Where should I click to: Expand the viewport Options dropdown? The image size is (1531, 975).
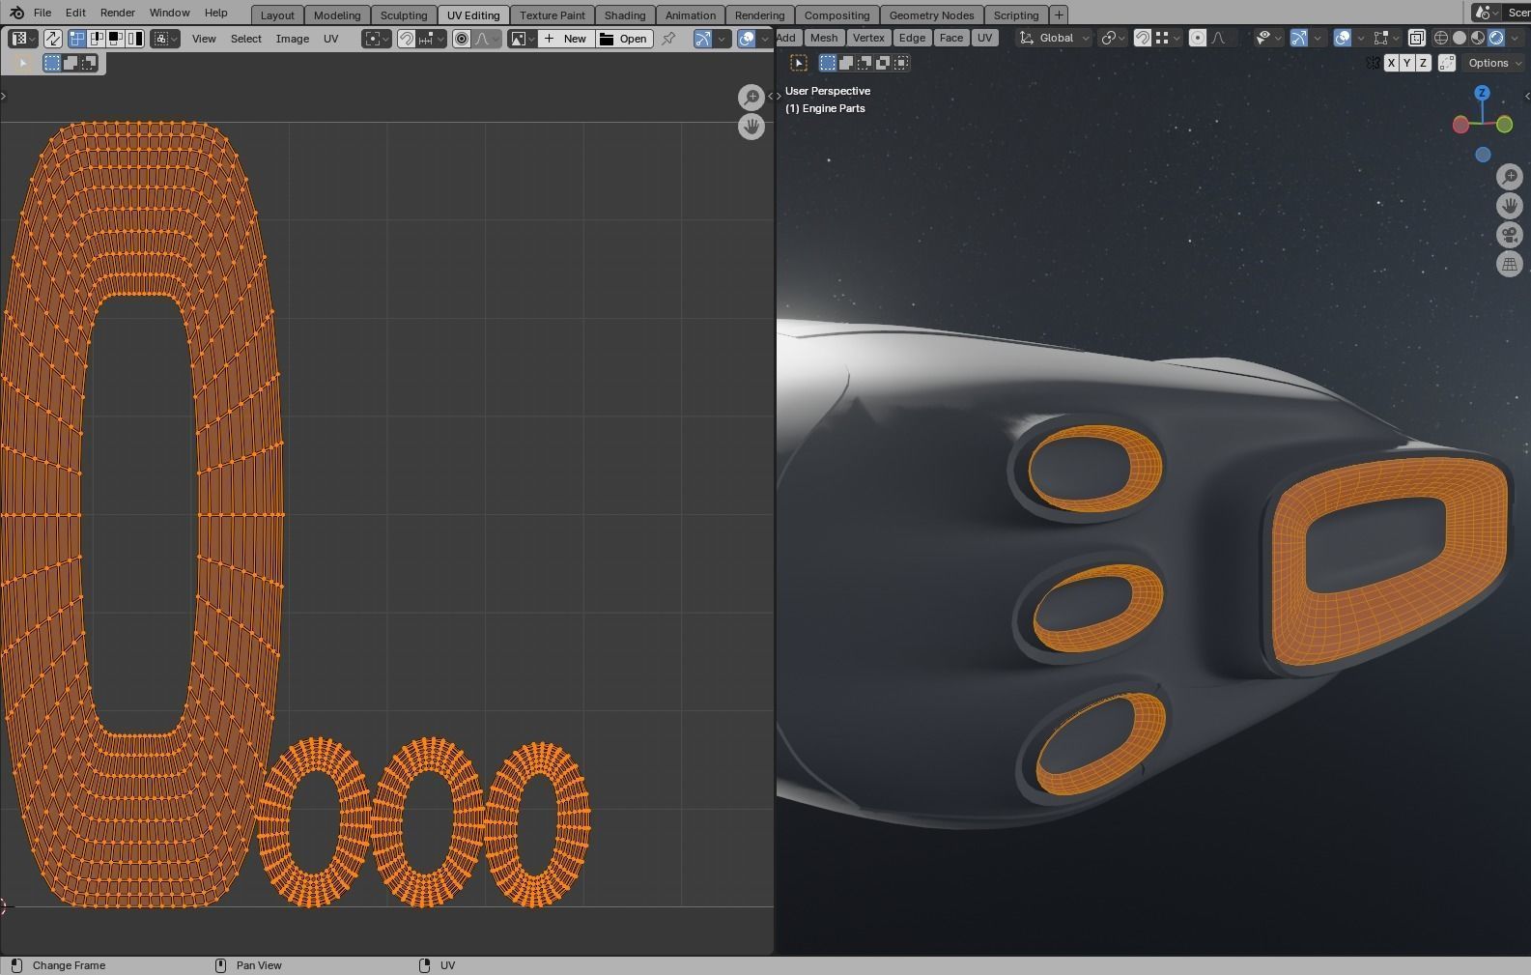pos(1493,63)
